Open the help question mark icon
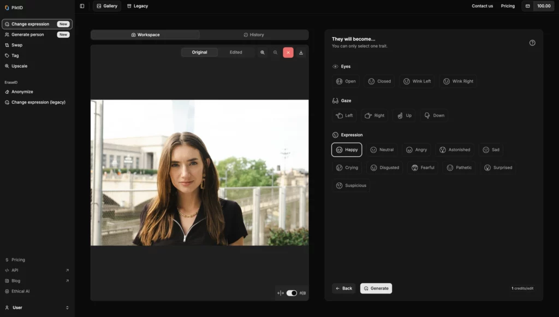This screenshot has height=317, width=559. pyautogui.click(x=532, y=42)
